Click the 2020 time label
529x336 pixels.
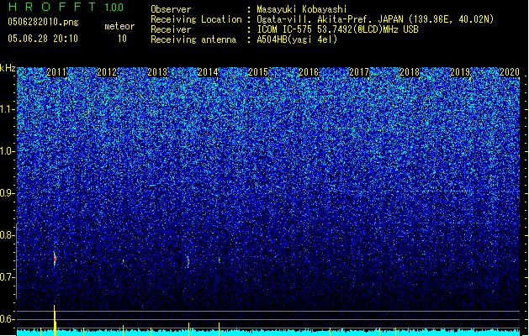510,72
